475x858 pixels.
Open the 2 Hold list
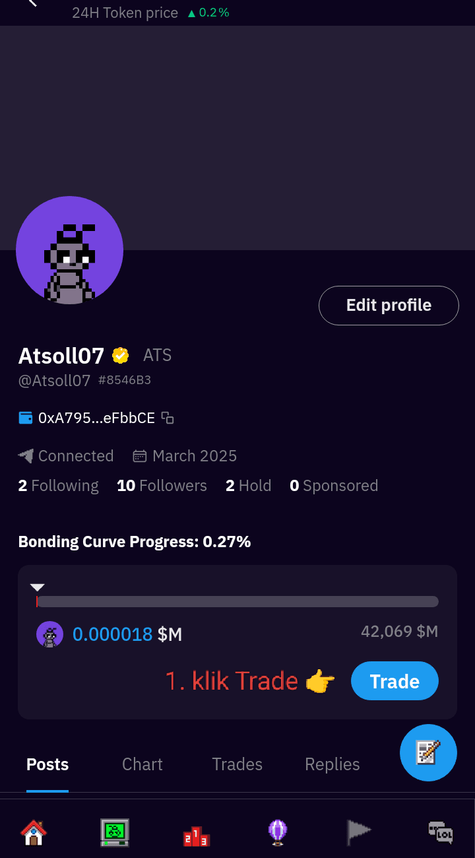(248, 486)
